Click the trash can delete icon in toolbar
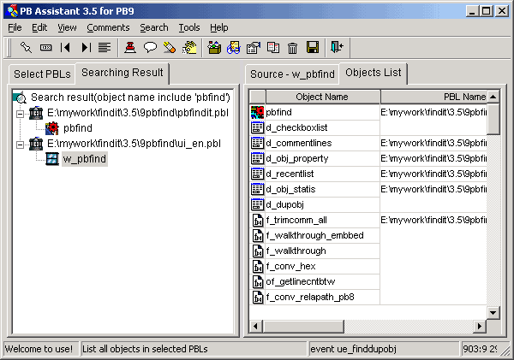514x360 pixels. 293,48
